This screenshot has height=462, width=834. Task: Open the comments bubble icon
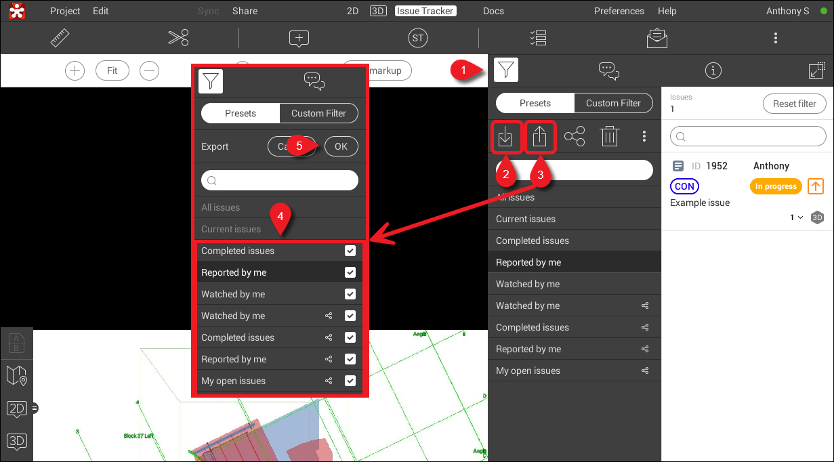click(x=608, y=70)
